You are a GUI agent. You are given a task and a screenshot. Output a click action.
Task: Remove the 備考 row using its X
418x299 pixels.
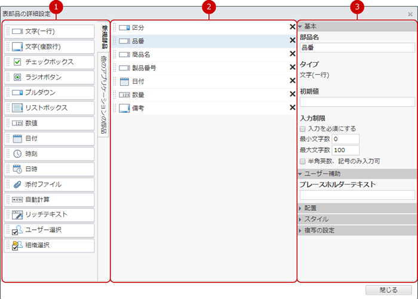(293, 107)
